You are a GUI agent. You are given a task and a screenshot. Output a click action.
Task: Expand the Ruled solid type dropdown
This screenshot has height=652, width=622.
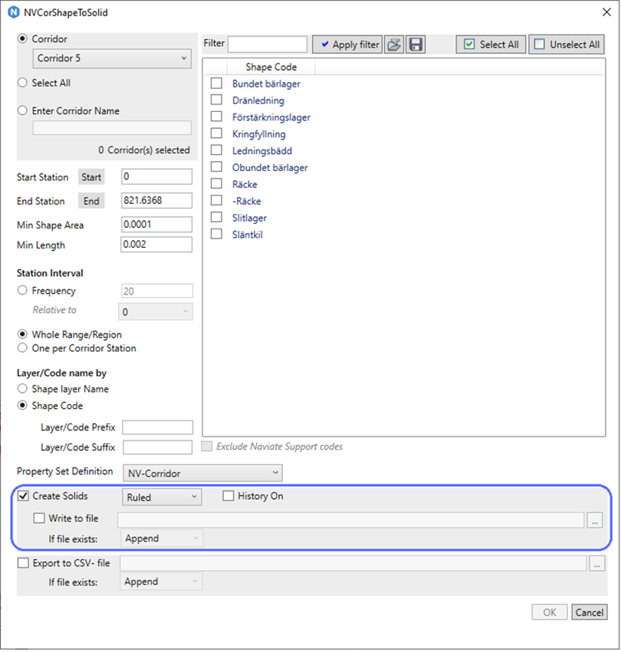[161, 497]
